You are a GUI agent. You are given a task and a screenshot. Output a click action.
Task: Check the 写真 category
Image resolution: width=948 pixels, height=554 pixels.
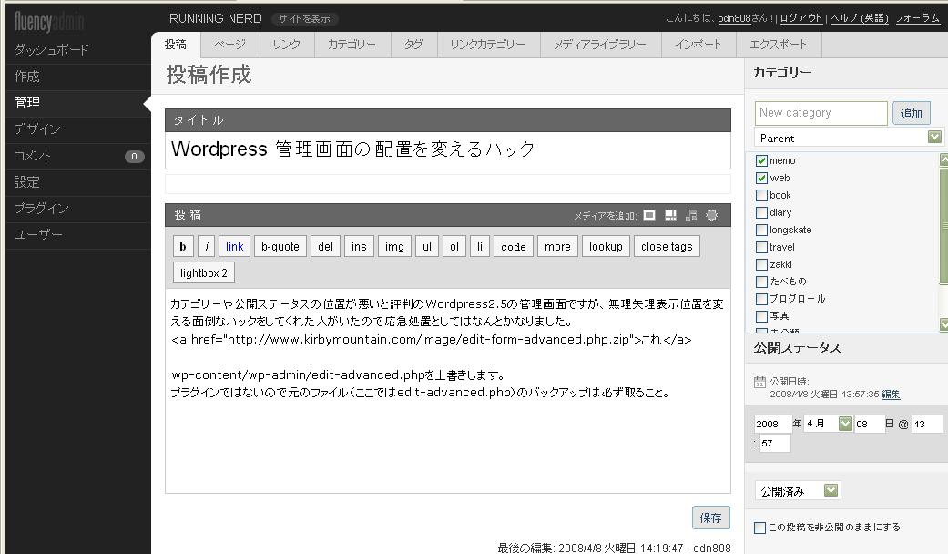point(762,316)
